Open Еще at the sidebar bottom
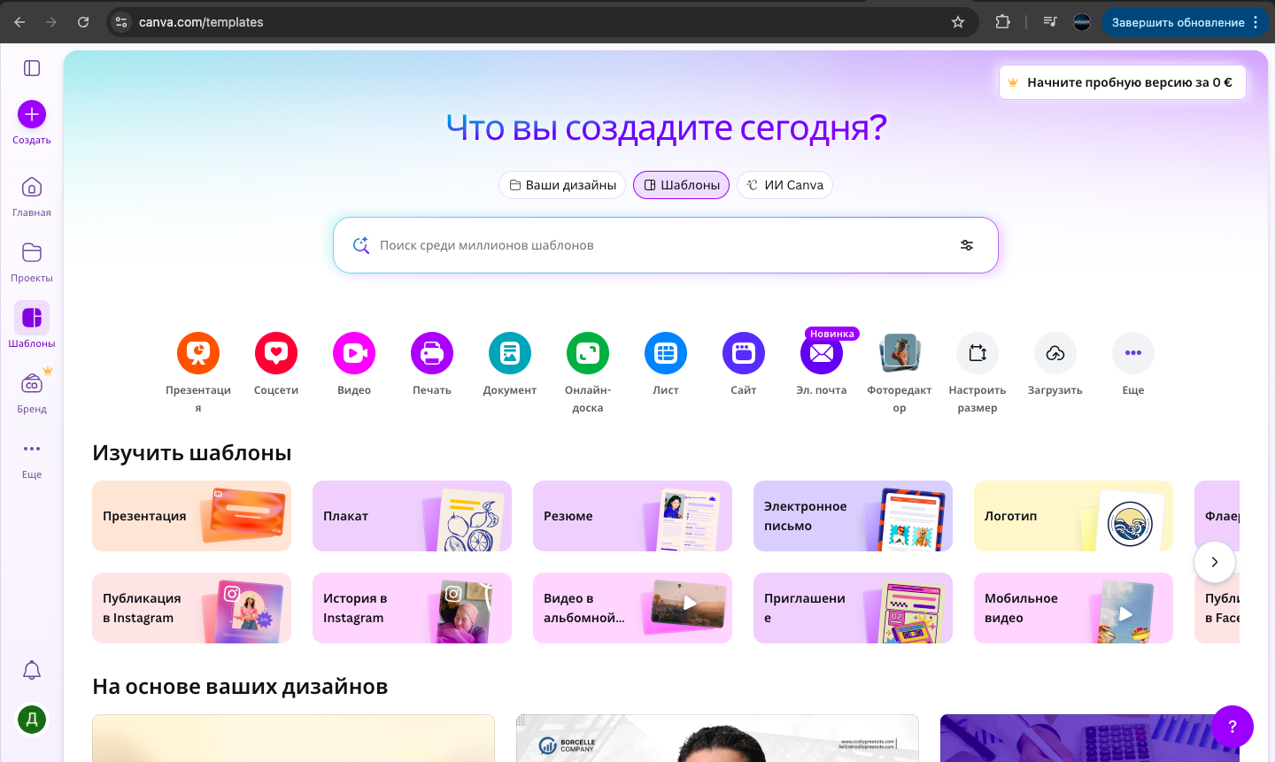This screenshot has width=1275, height=762. coord(31,456)
